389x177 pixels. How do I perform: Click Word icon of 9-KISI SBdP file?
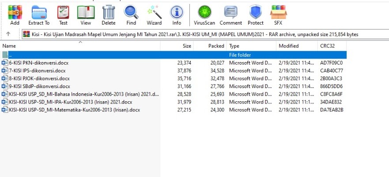[x=5, y=86]
